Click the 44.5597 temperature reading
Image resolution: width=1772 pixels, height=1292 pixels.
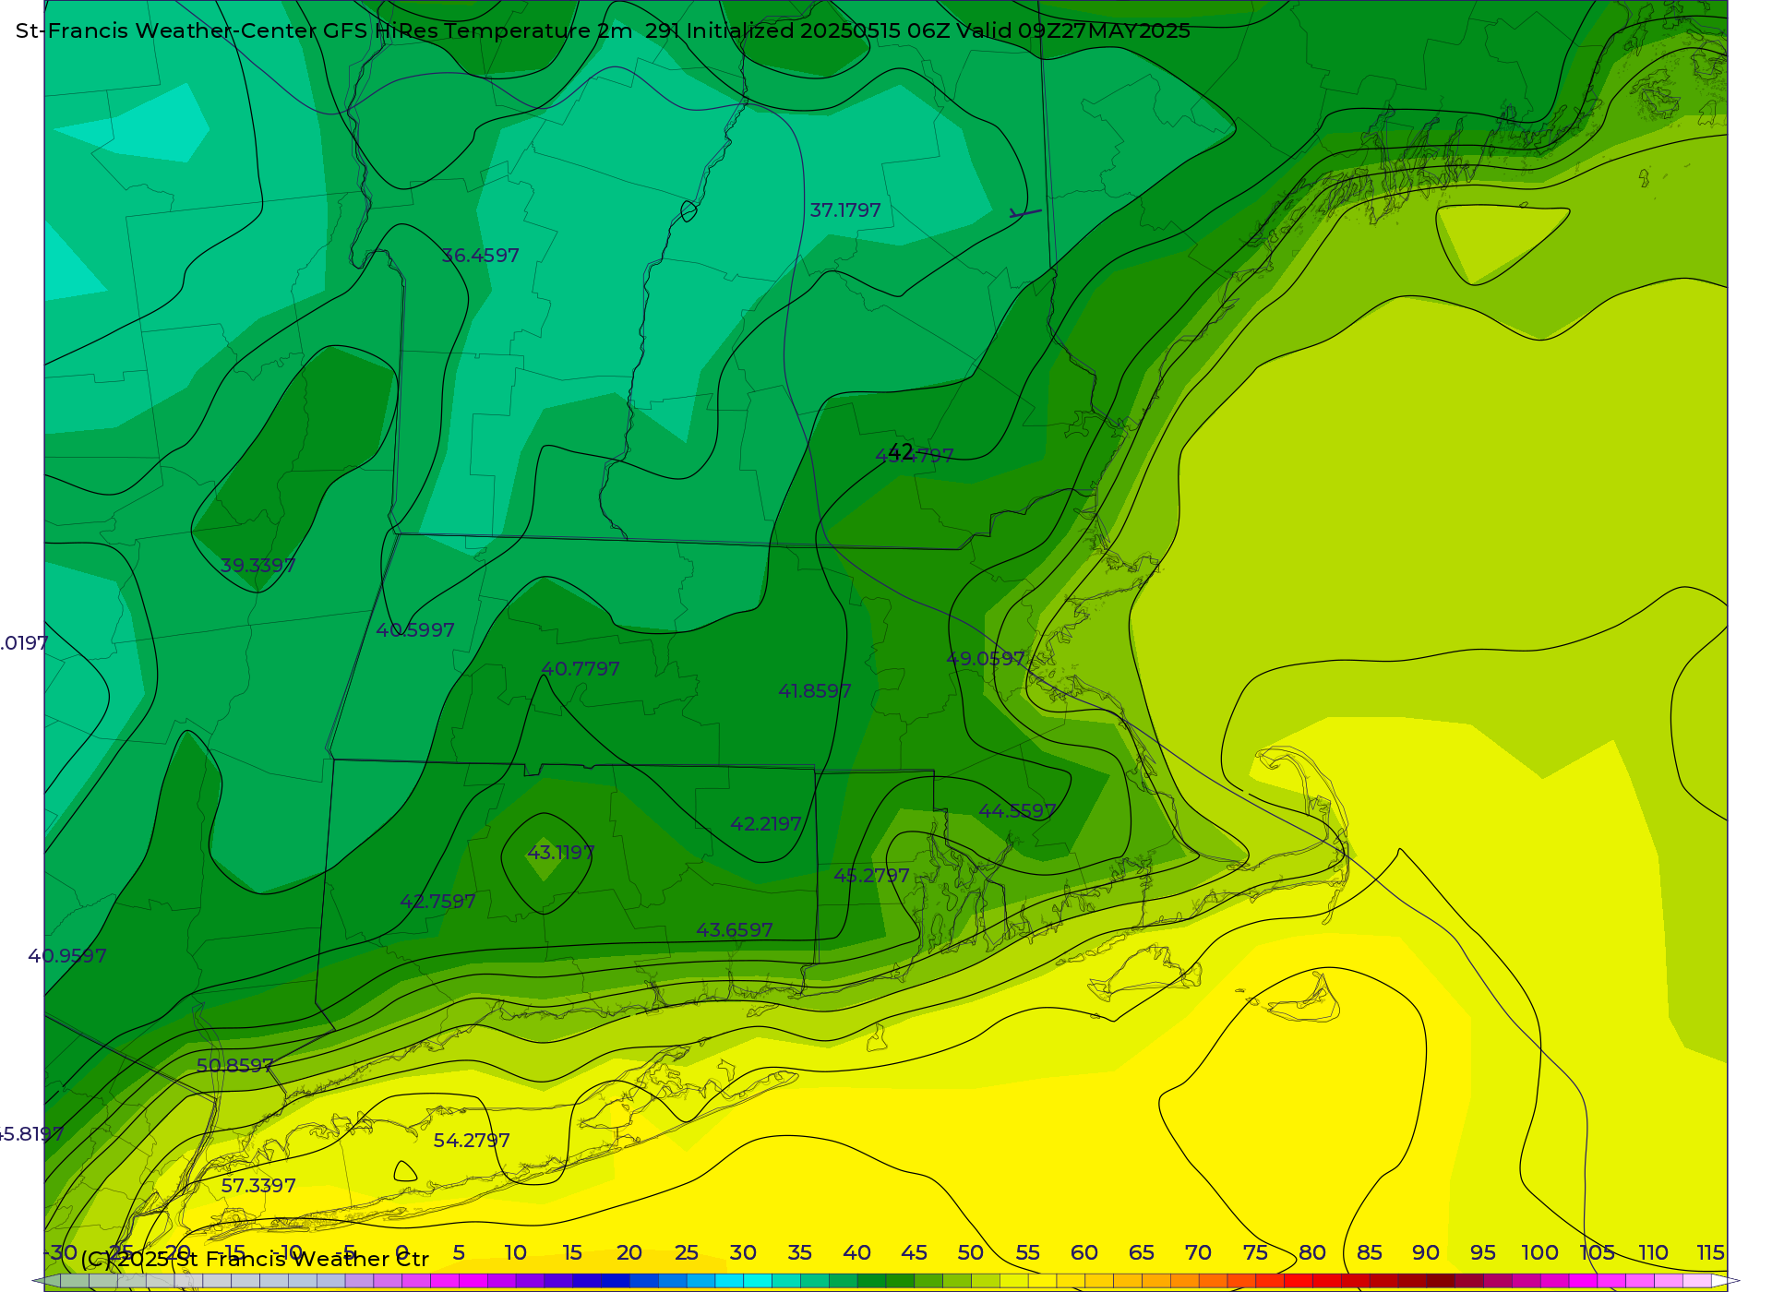point(1017,811)
